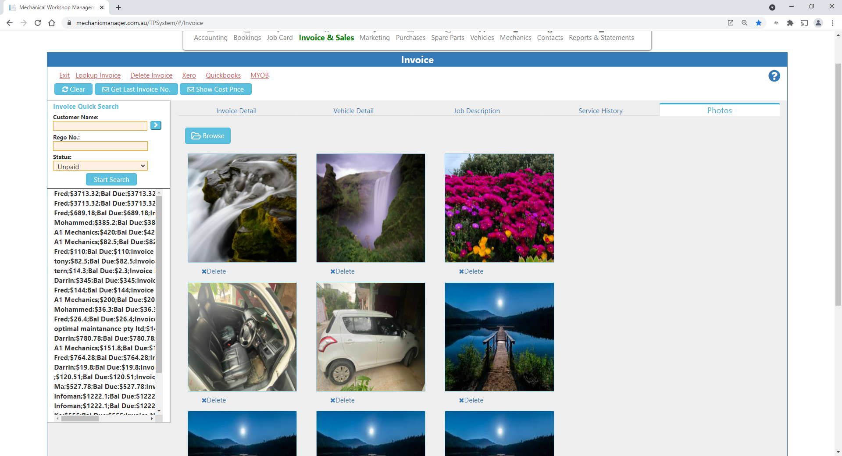This screenshot has height=456, width=842.
Task: Delete the car interior photo
Action: point(214,400)
